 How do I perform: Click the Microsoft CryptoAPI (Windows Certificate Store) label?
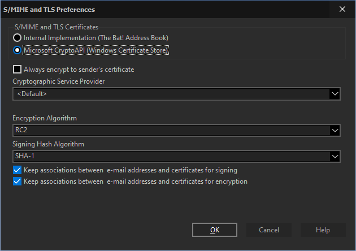[95, 50]
